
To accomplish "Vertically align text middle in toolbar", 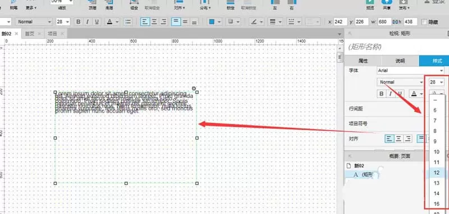I will click(x=185, y=22).
